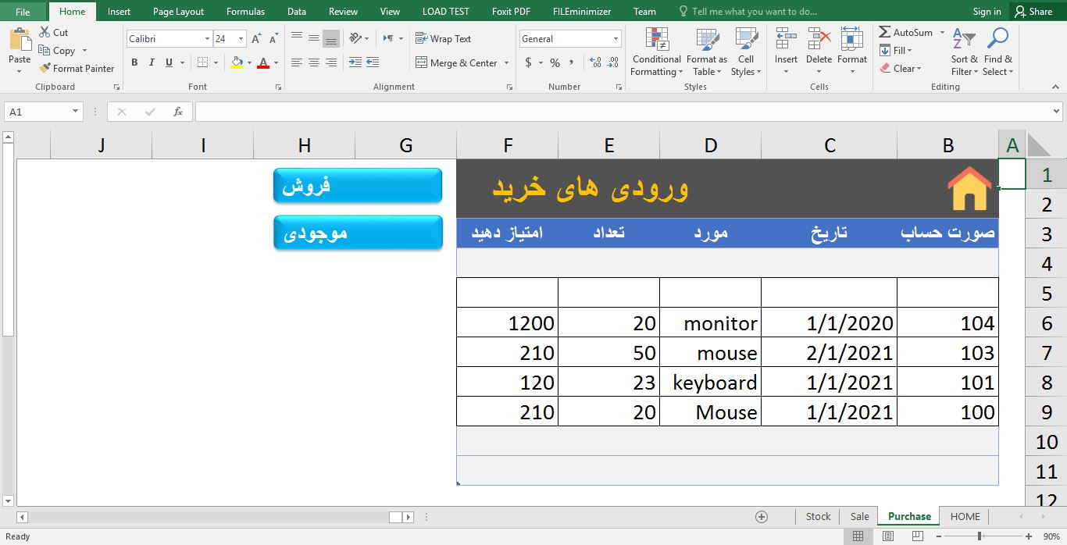Toggle Wrap Text
1067x545 pixels.
click(444, 38)
